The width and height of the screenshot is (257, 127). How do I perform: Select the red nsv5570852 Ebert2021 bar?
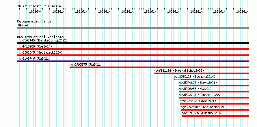[x=214, y=86]
